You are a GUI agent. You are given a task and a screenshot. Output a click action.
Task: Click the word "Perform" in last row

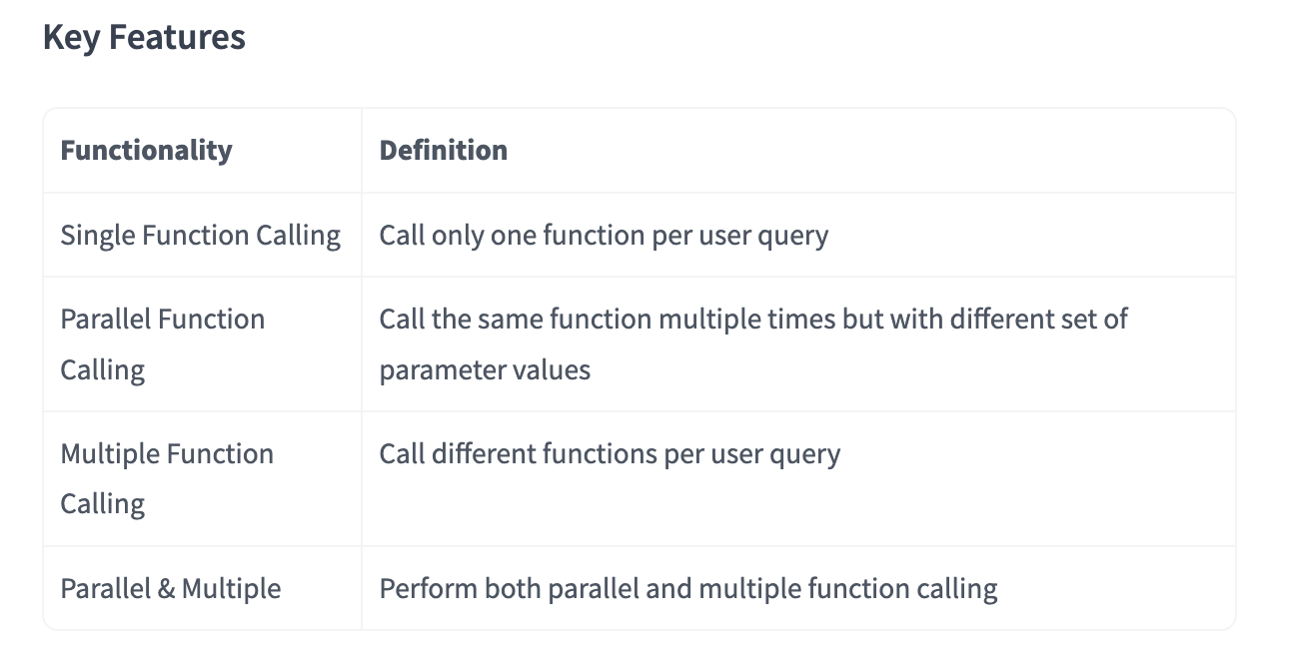[x=427, y=589]
